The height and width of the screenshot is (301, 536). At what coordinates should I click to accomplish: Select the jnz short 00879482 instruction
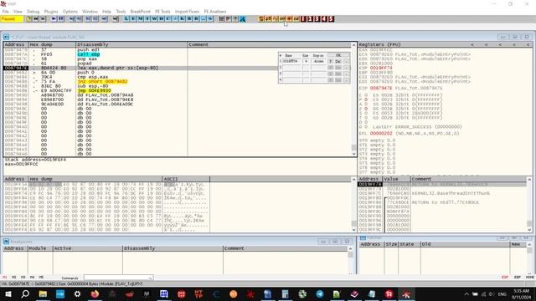(102, 82)
